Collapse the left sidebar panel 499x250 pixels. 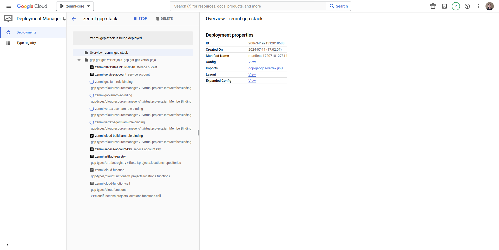pos(8,245)
